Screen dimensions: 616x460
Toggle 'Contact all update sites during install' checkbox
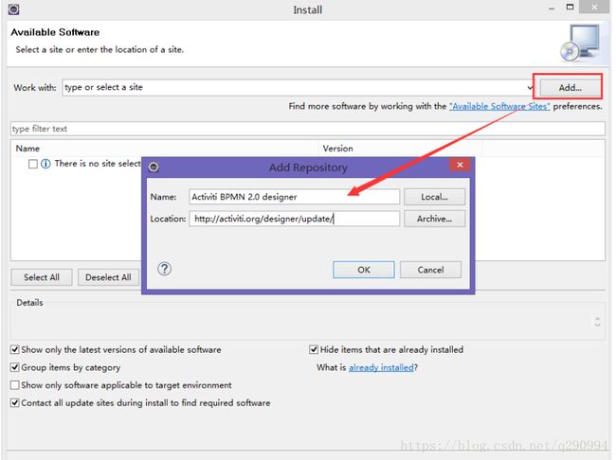(15, 402)
